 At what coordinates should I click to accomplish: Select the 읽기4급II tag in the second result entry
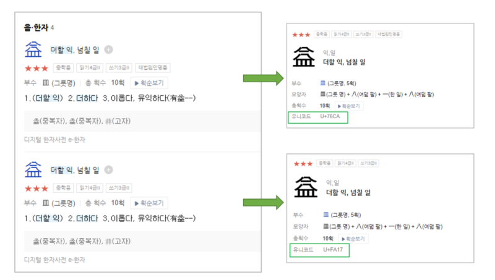pyautogui.click(x=90, y=188)
